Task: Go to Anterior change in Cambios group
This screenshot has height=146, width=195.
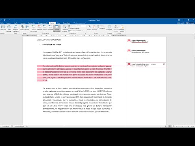Action: click(101, 26)
